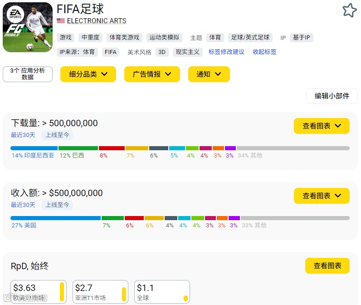
Task: Select 上线至今 tab in revenue section
Action: point(57,205)
